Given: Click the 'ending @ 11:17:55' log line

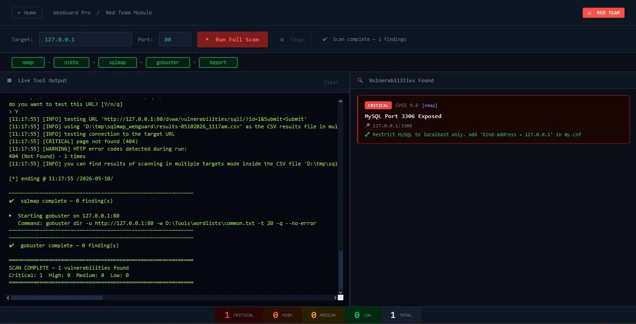Looking at the screenshot, I should click(x=61, y=179).
